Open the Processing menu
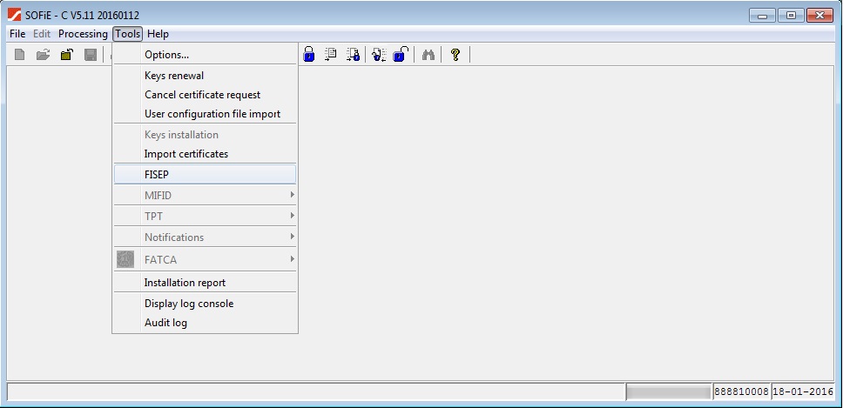 [x=83, y=34]
